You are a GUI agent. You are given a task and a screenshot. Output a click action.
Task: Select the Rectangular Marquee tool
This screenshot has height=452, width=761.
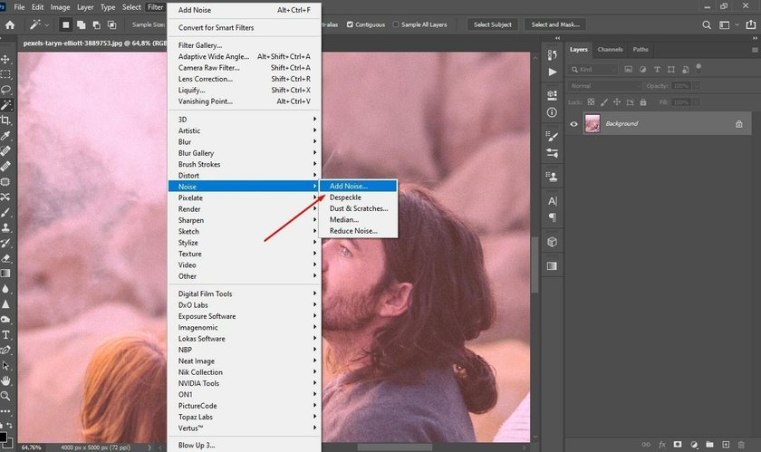[x=5, y=74]
